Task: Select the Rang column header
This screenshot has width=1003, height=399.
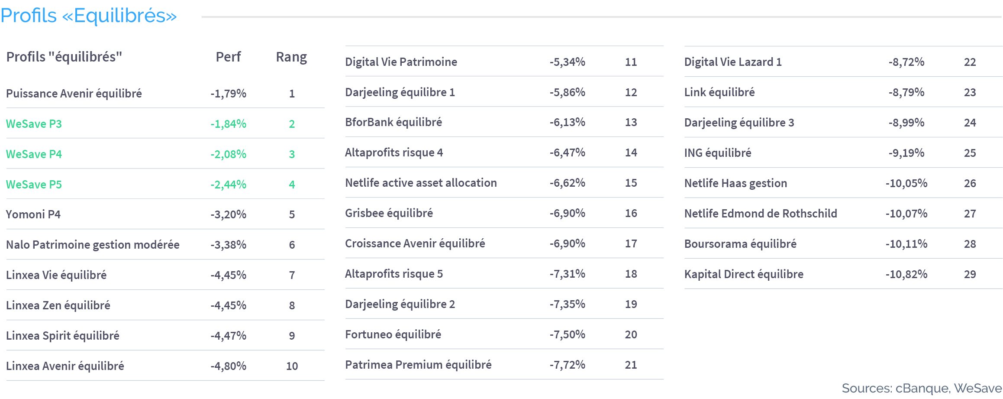Action: tap(291, 57)
